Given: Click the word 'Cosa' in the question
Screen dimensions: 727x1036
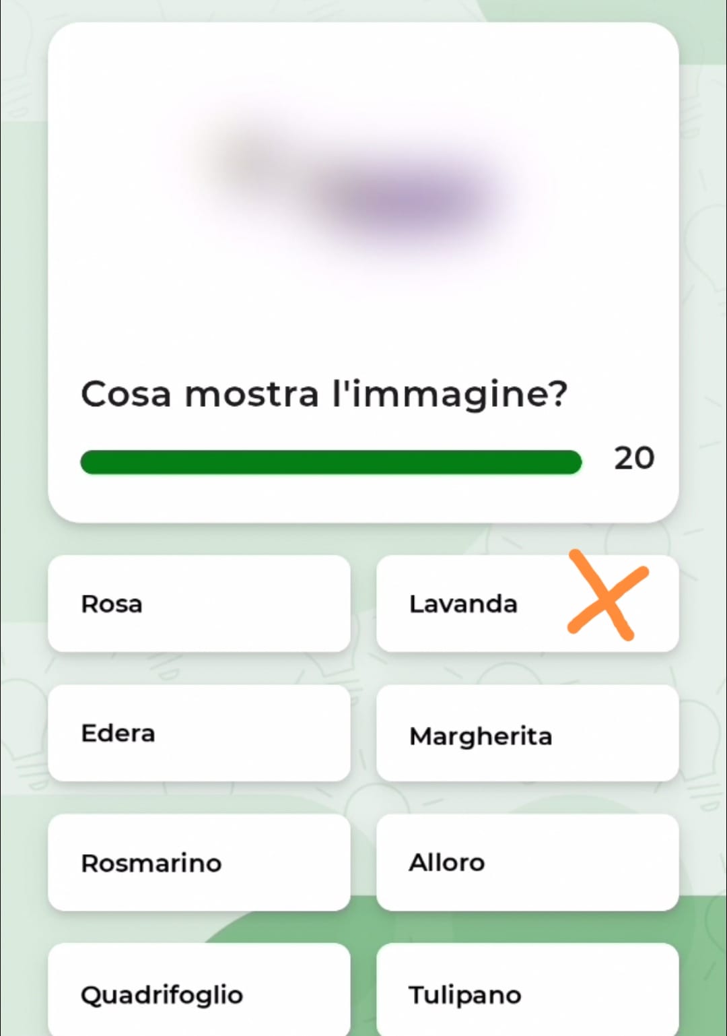Looking at the screenshot, I should 126,394.
